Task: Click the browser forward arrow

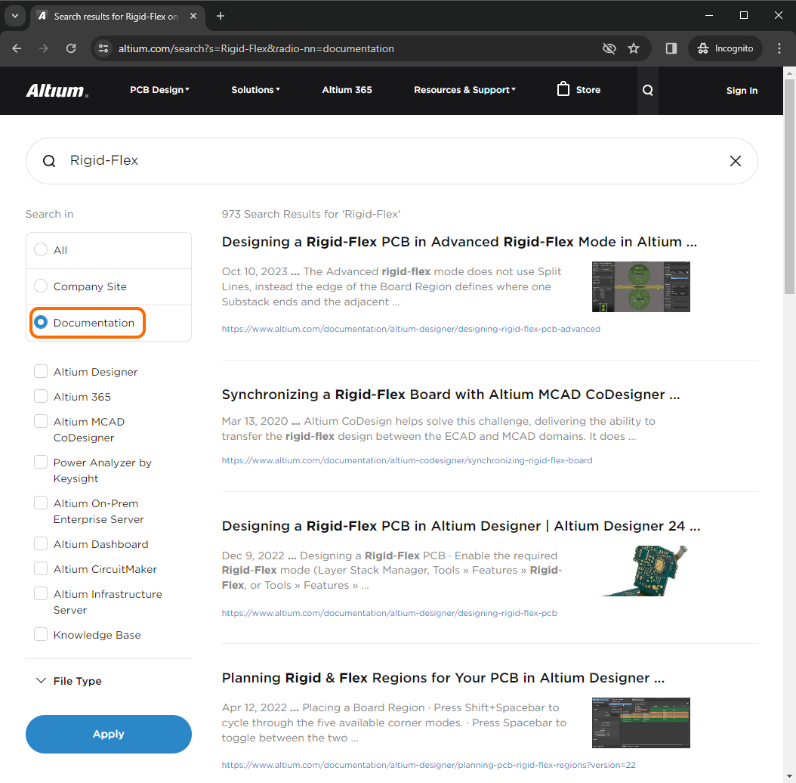Action: coord(44,48)
